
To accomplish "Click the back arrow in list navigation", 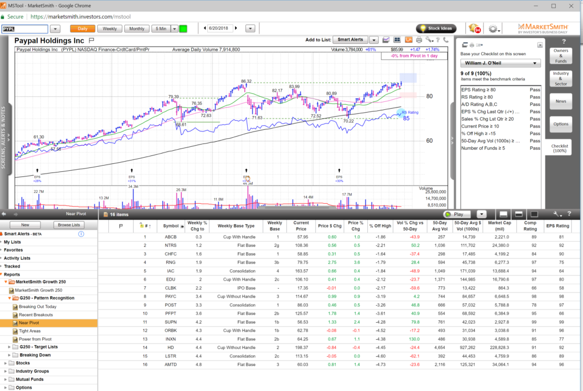I will pyautogui.click(x=4, y=214).
